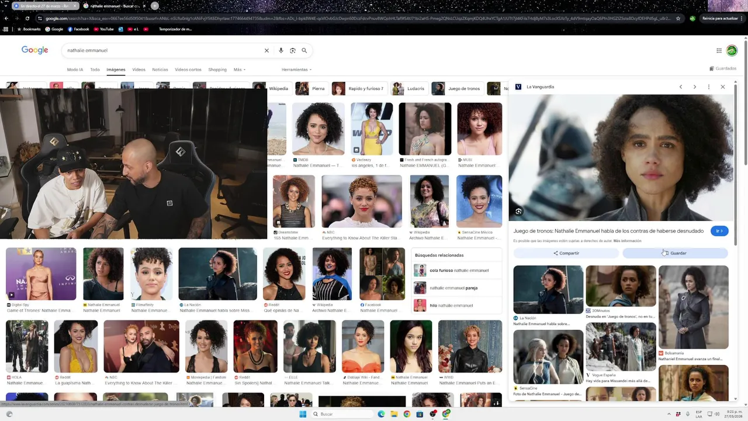Open Guardados saved items link
This screenshot has width=748, height=421.
click(x=723, y=68)
